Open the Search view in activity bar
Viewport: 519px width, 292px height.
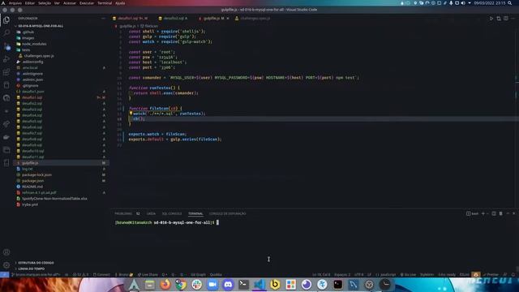click(x=6, y=32)
